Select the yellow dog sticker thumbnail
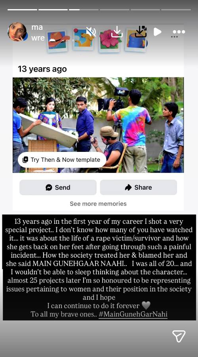The height and width of the screenshot is (357, 198). click(83, 39)
